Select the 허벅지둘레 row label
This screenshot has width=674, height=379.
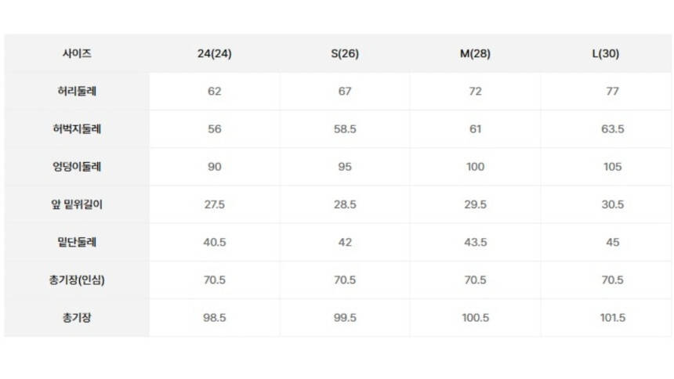click(x=77, y=129)
